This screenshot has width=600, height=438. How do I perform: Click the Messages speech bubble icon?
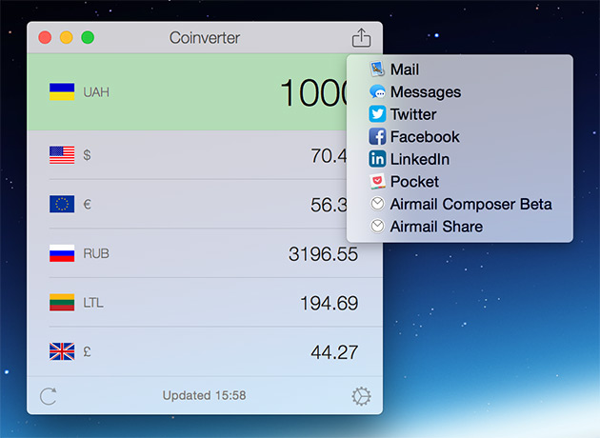pyautogui.click(x=377, y=91)
